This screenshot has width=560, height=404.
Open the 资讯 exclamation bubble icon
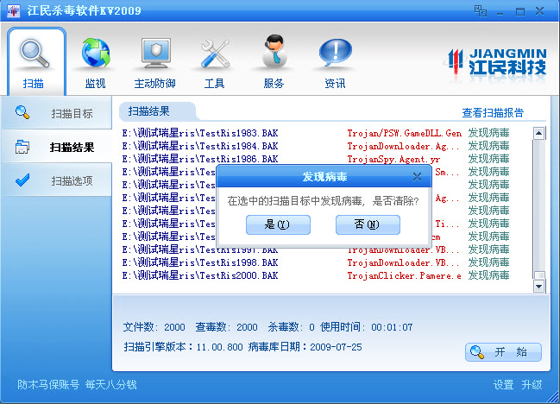[336, 53]
